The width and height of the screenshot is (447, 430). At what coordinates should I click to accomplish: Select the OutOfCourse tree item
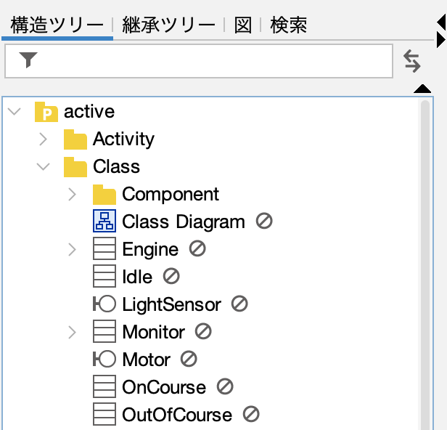click(x=177, y=415)
